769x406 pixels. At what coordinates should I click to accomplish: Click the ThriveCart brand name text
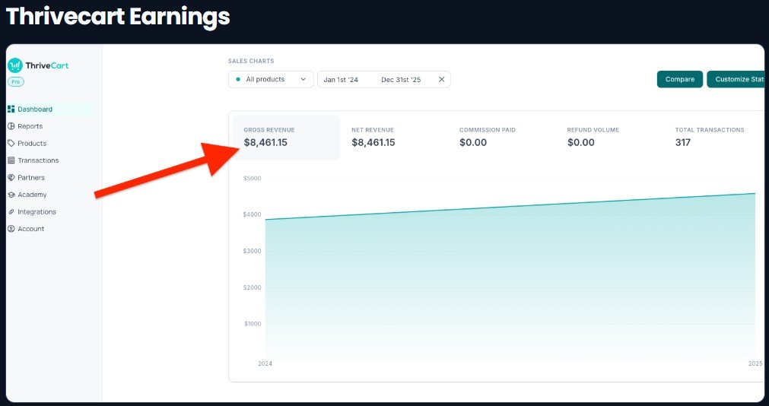47,65
